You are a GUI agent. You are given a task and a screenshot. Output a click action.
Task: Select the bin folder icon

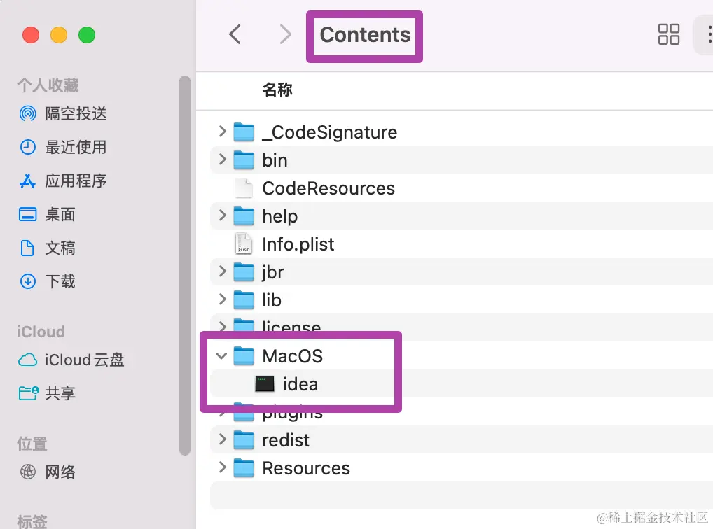click(x=244, y=160)
